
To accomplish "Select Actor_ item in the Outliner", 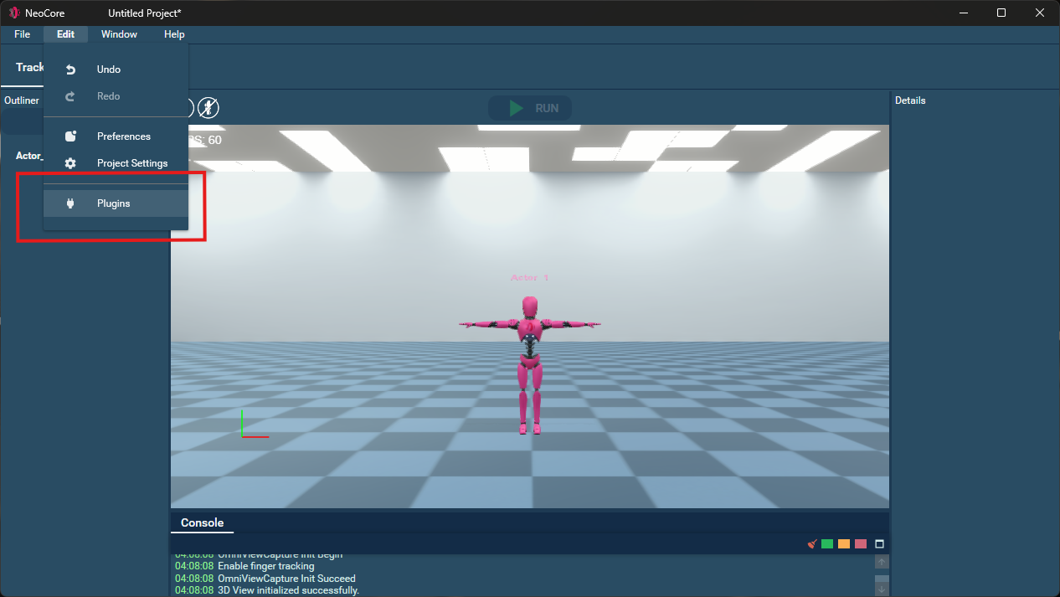I will (x=28, y=156).
